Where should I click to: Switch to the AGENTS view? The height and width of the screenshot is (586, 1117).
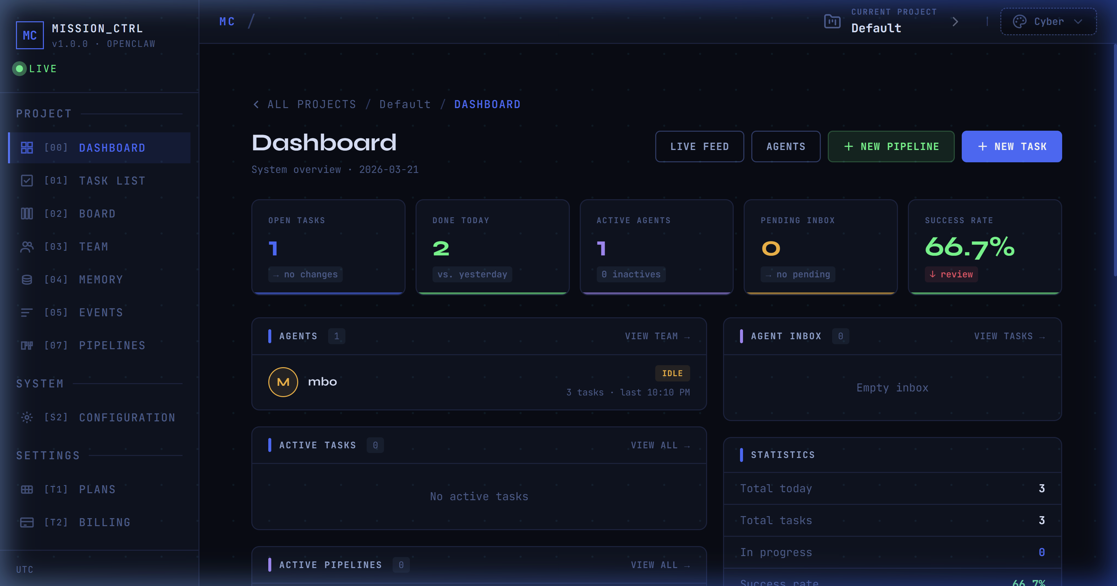(x=786, y=147)
